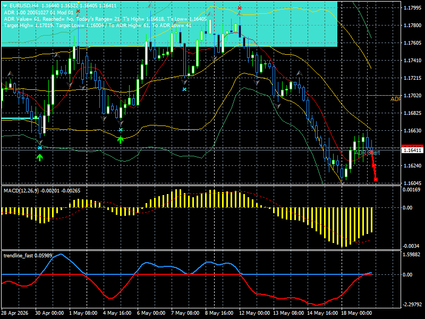The image size is (425, 319).
Task: Click the 1.17605 price axis label
Action: click(x=412, y=43)
